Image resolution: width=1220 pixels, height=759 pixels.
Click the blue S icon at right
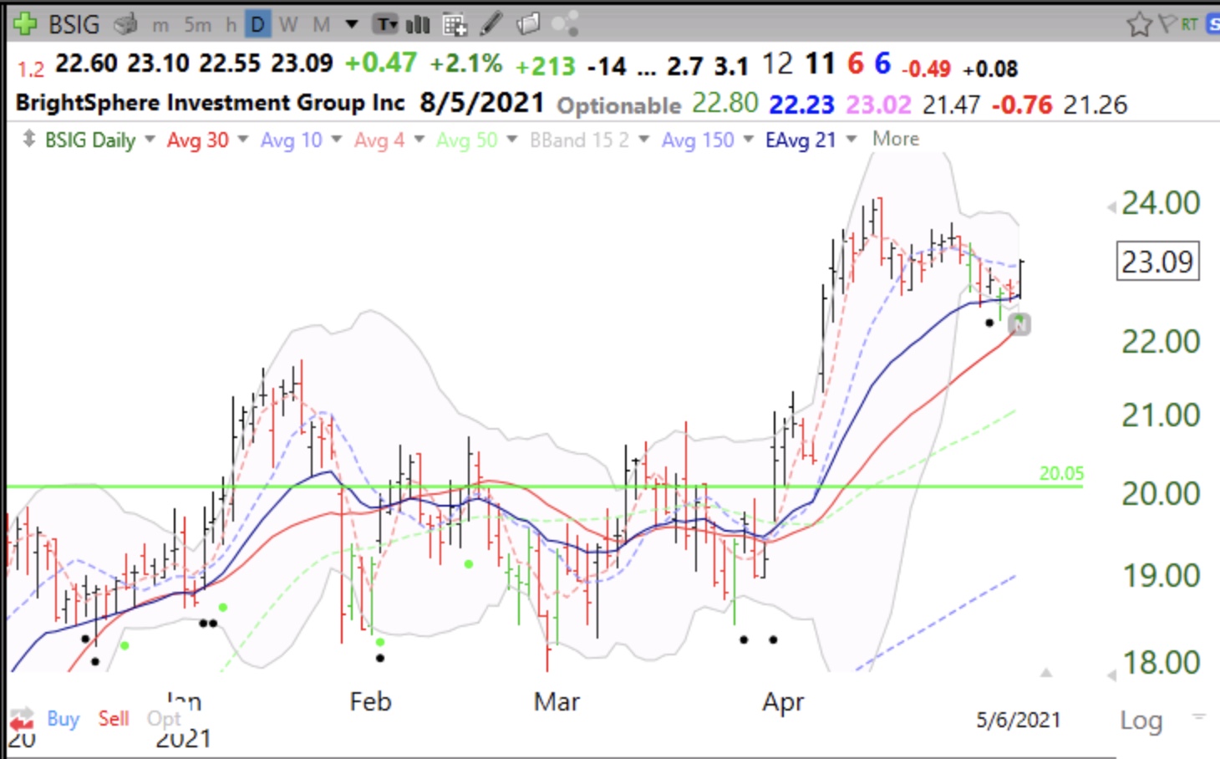(x=1212, y=25)
